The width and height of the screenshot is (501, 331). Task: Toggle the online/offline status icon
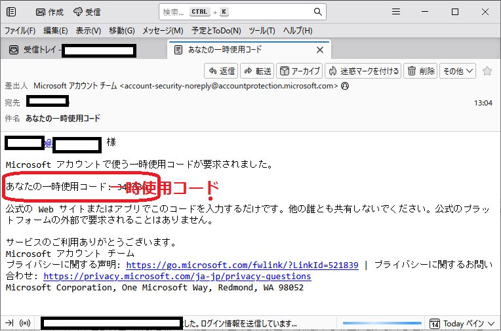(26, 323)
